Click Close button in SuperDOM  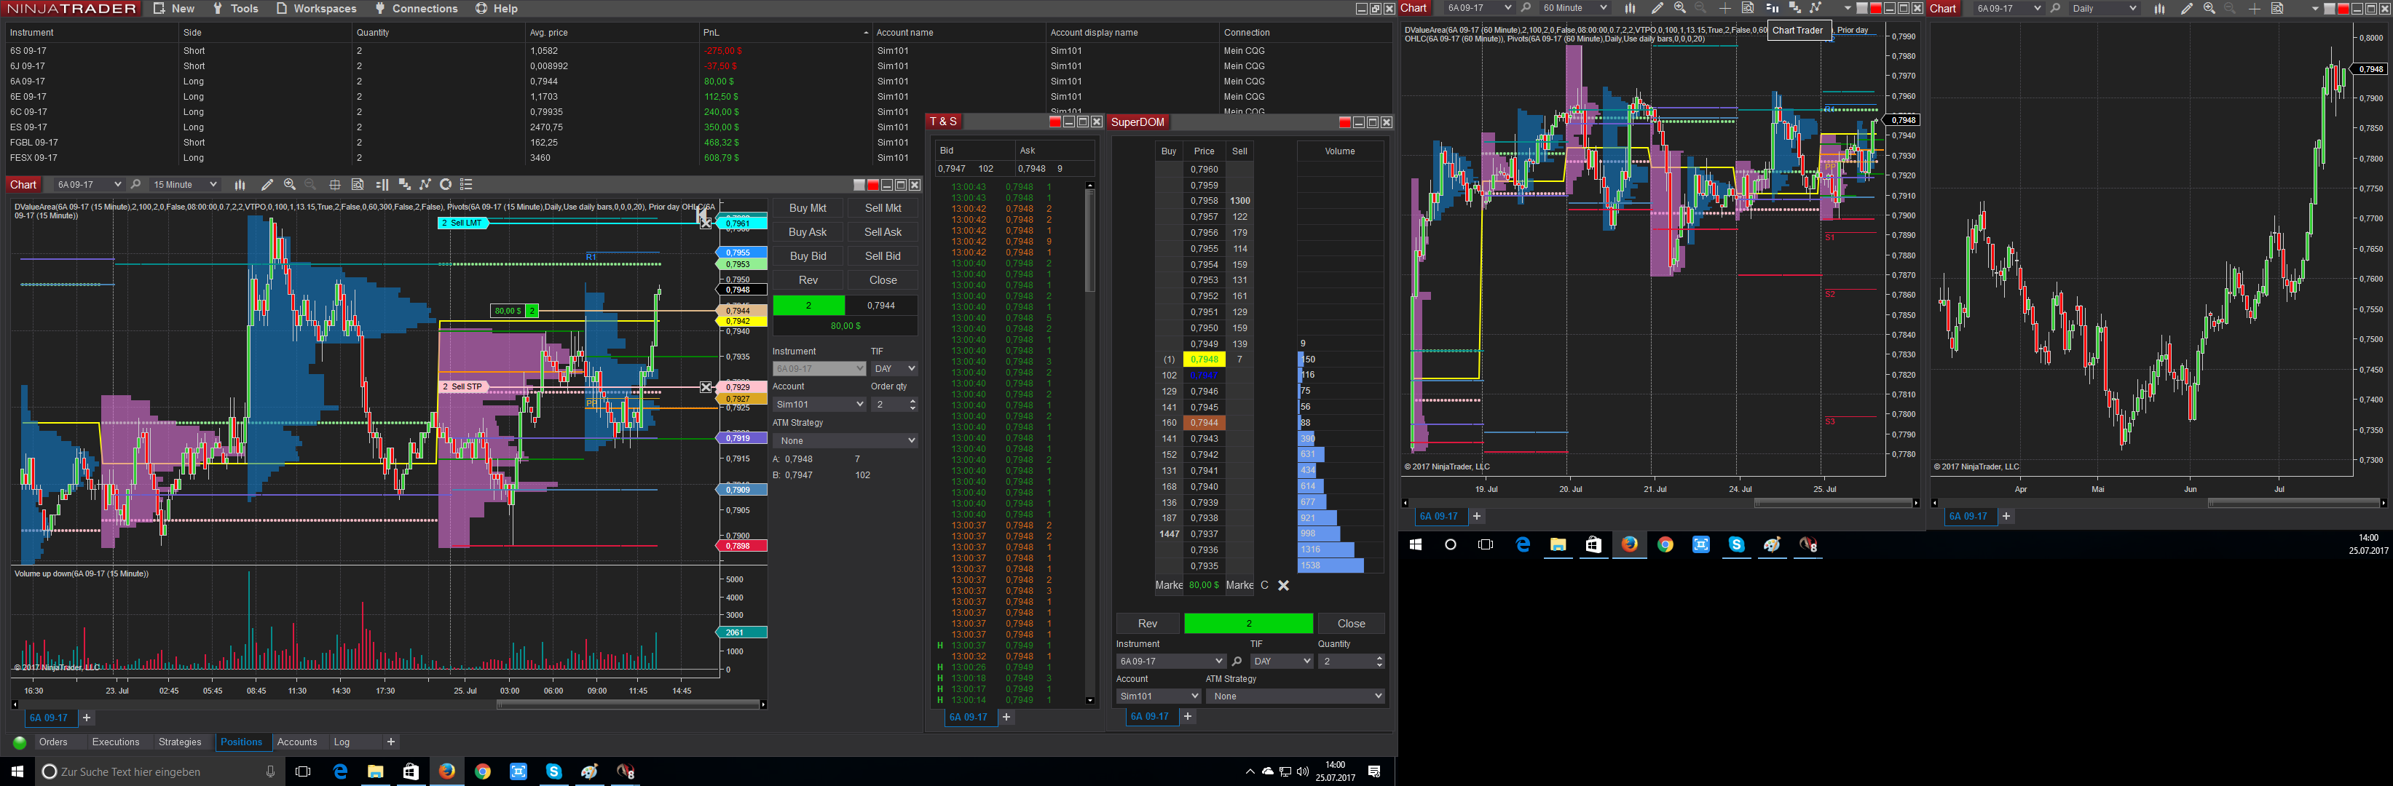(x=1351, y=624)
